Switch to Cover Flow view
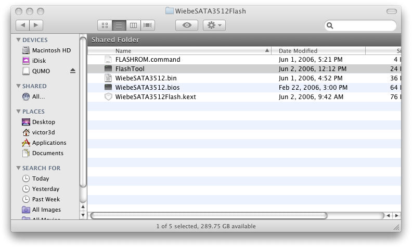 [x=147, y=25]
